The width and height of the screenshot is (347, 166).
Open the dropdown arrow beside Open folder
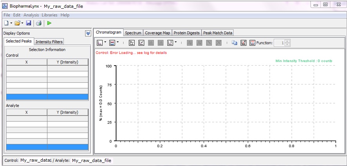(23, 24)
